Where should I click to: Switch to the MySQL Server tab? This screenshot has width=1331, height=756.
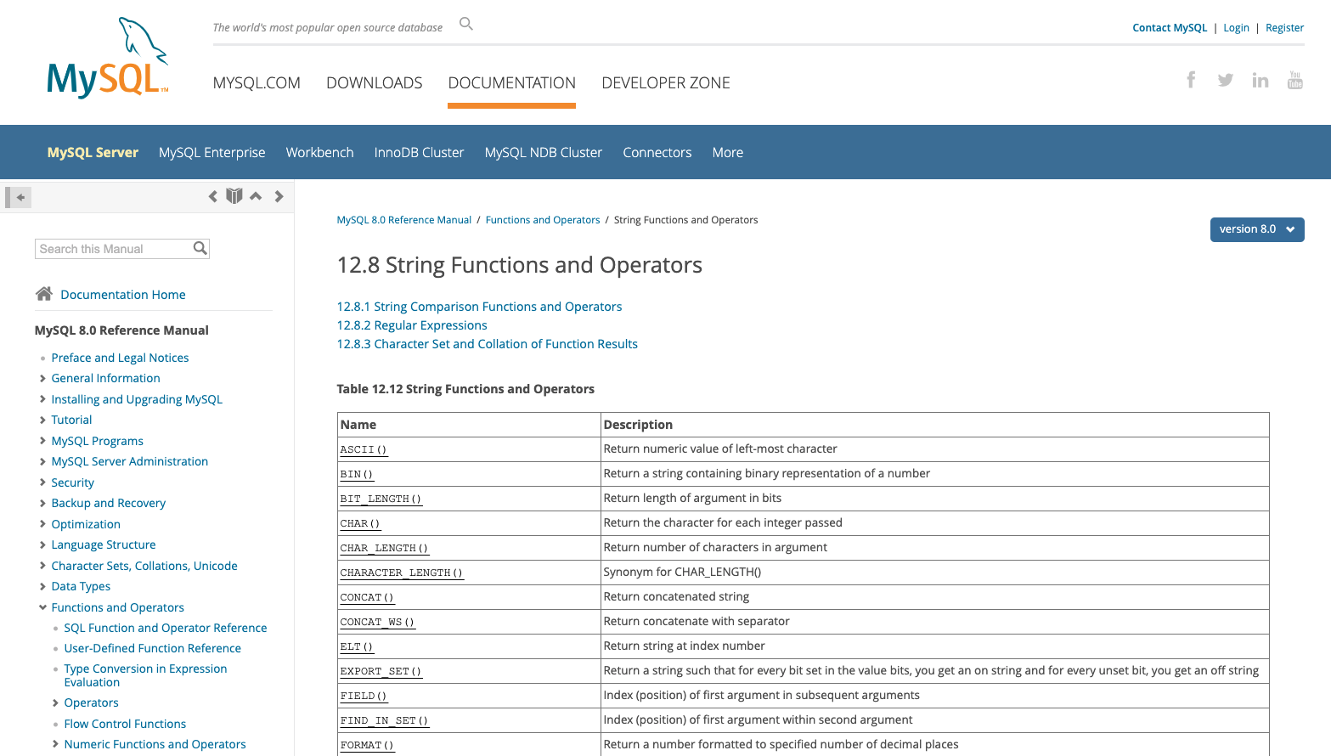pos(93,152)
